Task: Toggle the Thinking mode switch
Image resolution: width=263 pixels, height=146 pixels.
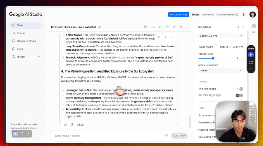Action: (x=239, y=89)
